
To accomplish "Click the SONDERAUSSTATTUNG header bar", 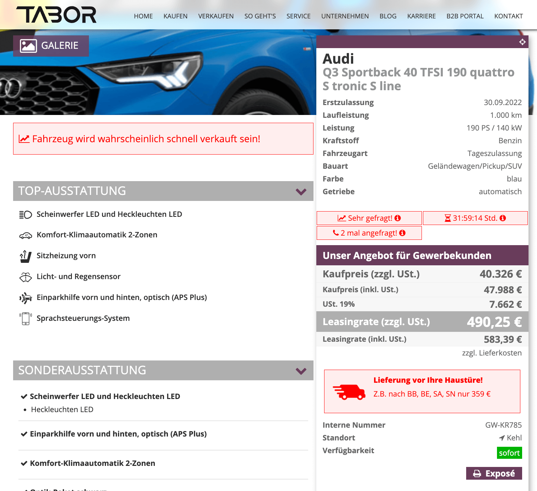I will [163, 370].
